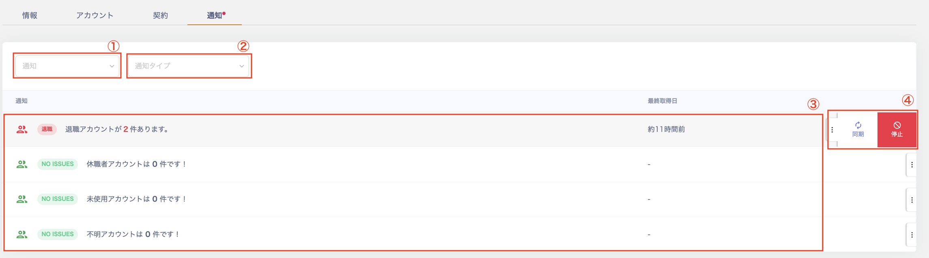This screenshot has height=258, width=929.
Task: Click the red people icon for 退職 row
Action: point(22,129)
